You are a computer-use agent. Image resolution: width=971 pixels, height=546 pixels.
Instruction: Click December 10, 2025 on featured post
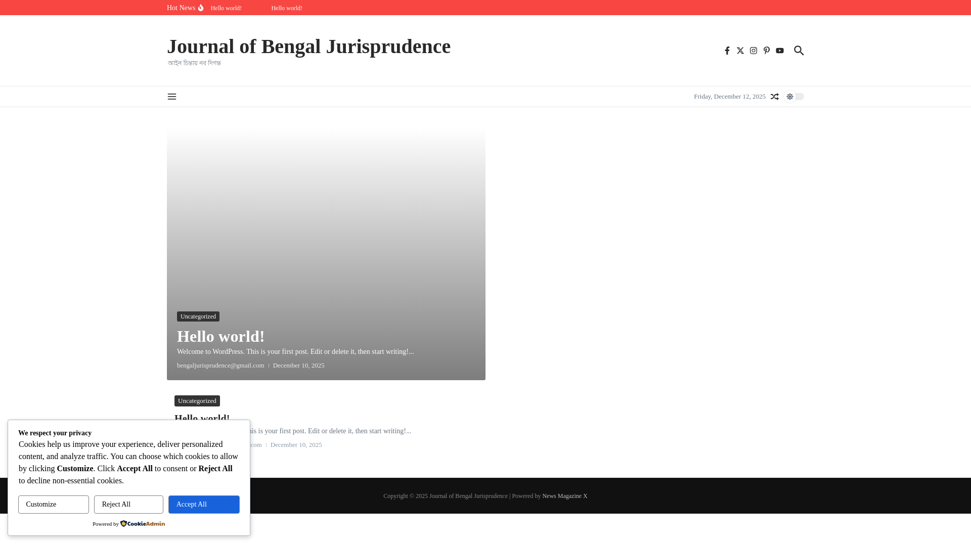click(299, 366)
